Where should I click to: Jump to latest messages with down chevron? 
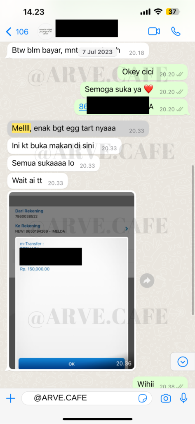pos(183,361)
